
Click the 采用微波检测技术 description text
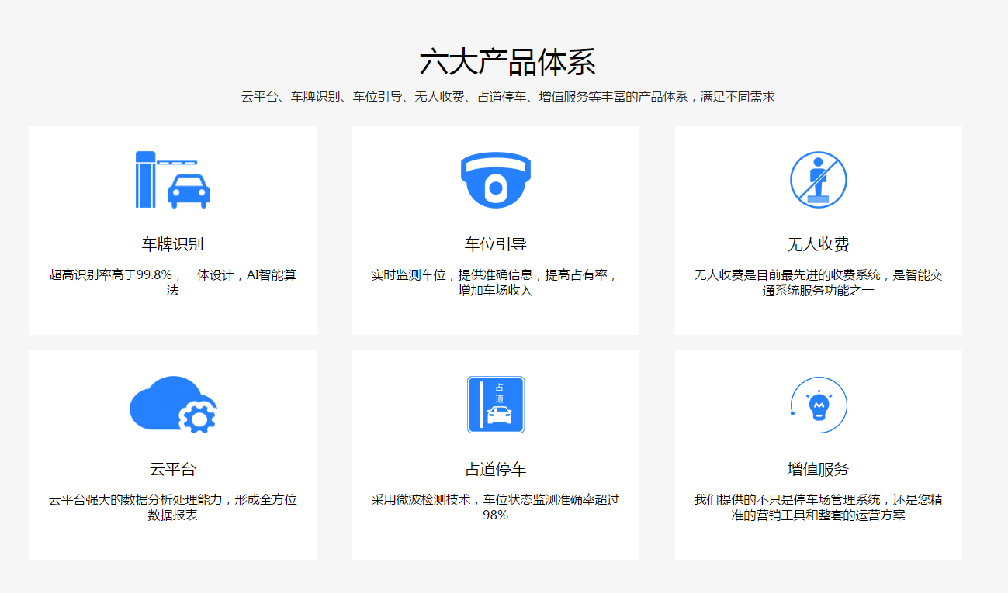click(495, 507)
